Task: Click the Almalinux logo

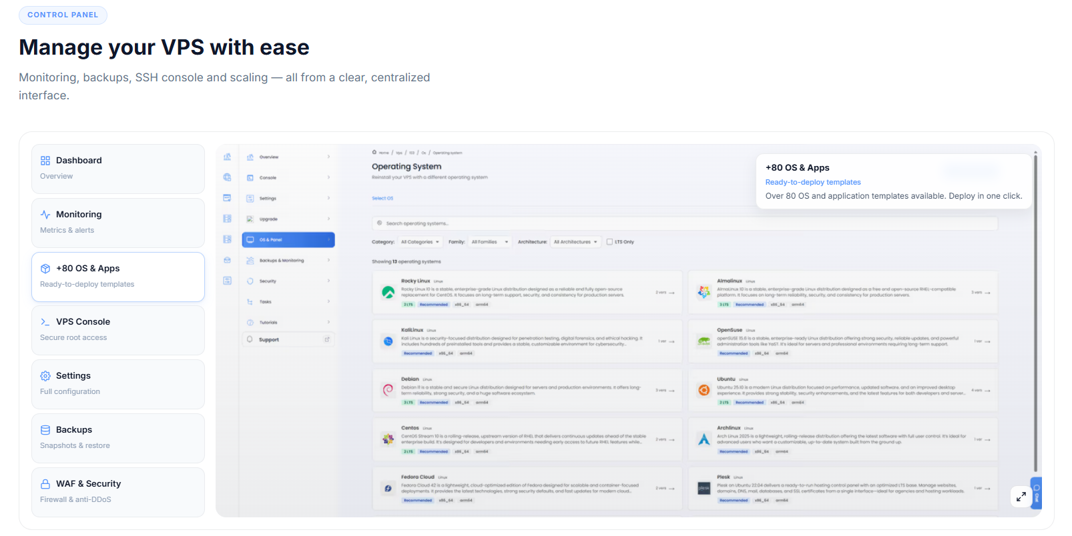Action: point(704,292)
